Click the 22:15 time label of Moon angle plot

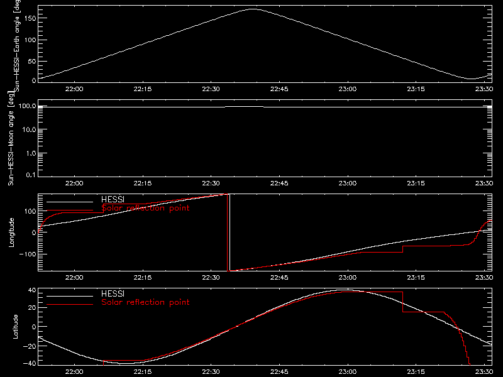click(x=143, y=183)
